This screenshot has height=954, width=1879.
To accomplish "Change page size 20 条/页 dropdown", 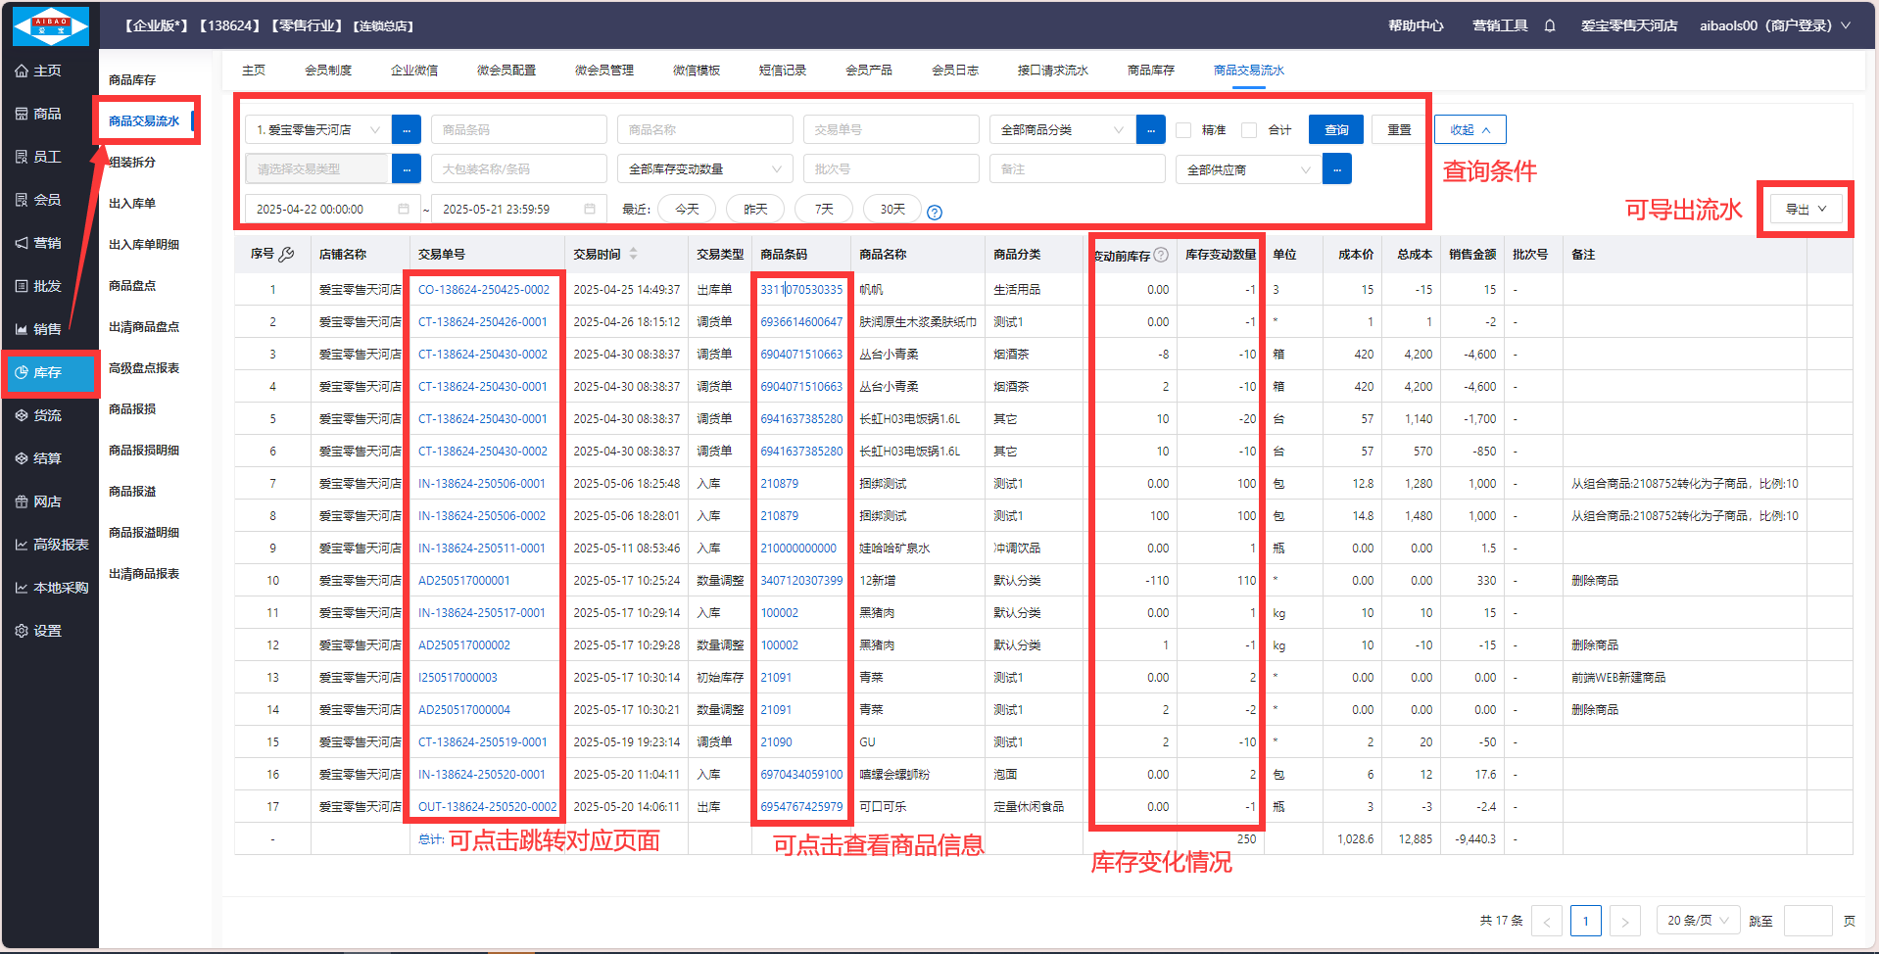I will [x=1699, y=921].
